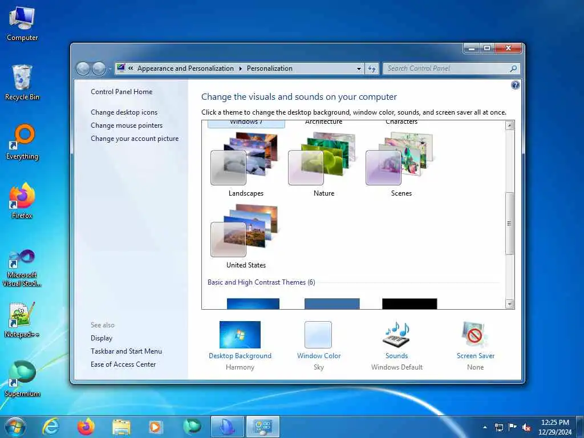Viewport: 584px width, 438px height.
Task: Expand the arrow after Appearance and Personalization
Action: click(240, 68)
